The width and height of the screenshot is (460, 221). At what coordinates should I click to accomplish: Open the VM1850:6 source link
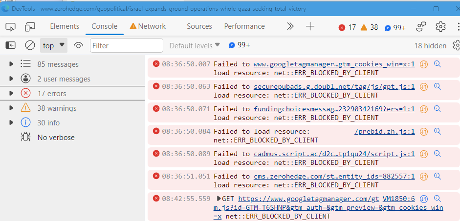[x=399, y=199]
